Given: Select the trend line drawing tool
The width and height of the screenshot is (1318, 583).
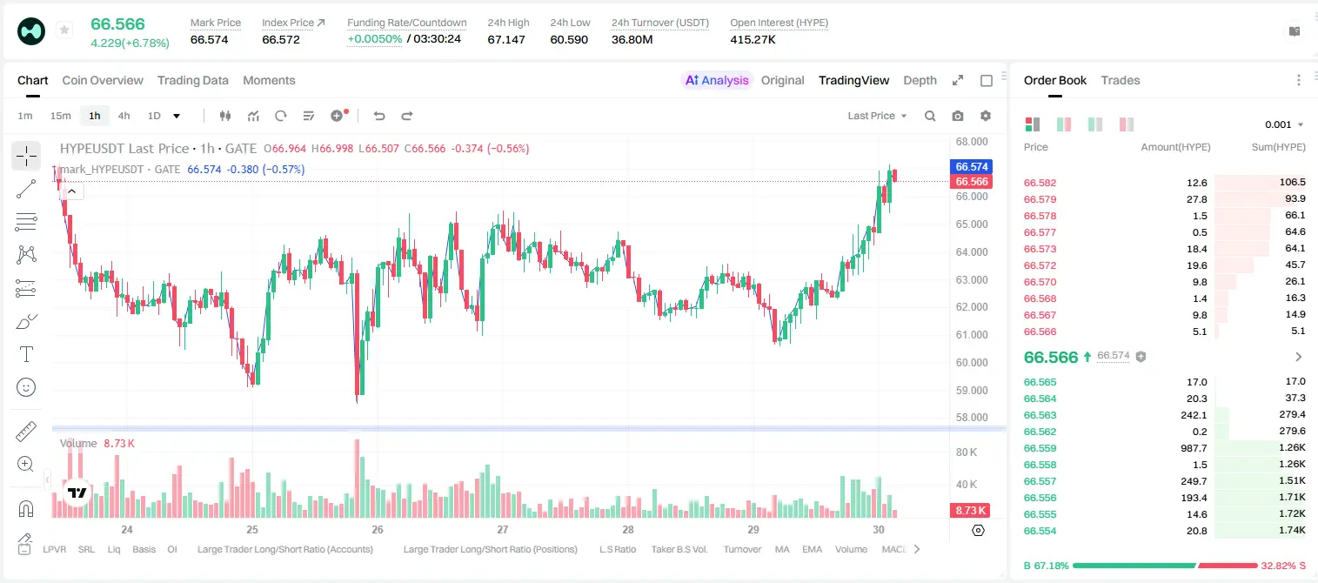Looking at the screenshot, I should pyautogui.click(x=26, y=188).
